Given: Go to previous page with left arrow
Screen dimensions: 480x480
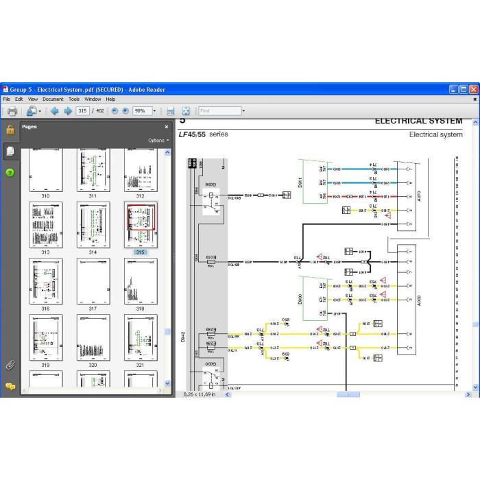Looking at the screenshot, I should (54, 111).
